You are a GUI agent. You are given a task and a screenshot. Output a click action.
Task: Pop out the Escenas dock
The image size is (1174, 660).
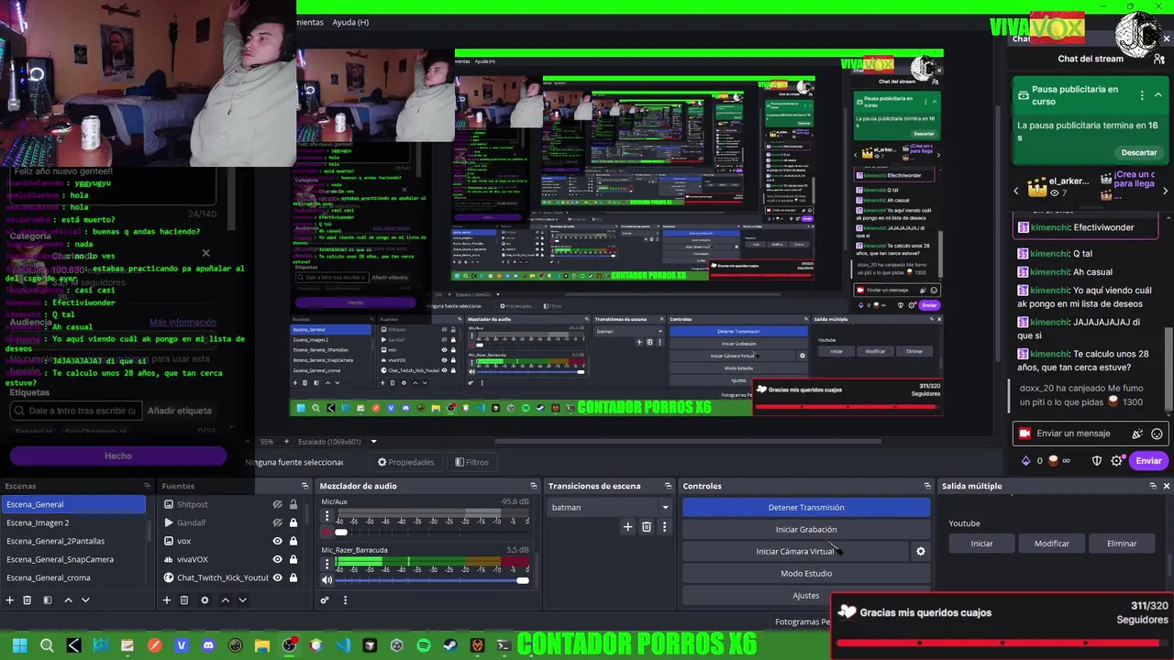pos(147,486)
